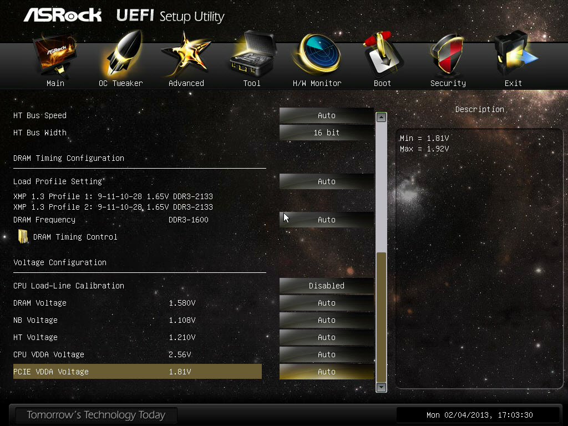The height and width of the screenshot is (426, 568).
Task: Switch to the Main tab label
Action: tap(55, 83)
